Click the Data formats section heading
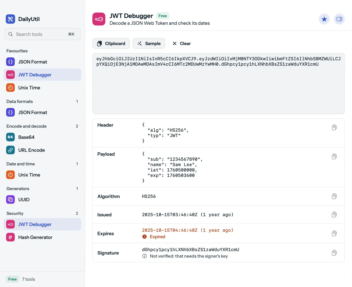This screenshot has width=352, height=287. point(20,101)
